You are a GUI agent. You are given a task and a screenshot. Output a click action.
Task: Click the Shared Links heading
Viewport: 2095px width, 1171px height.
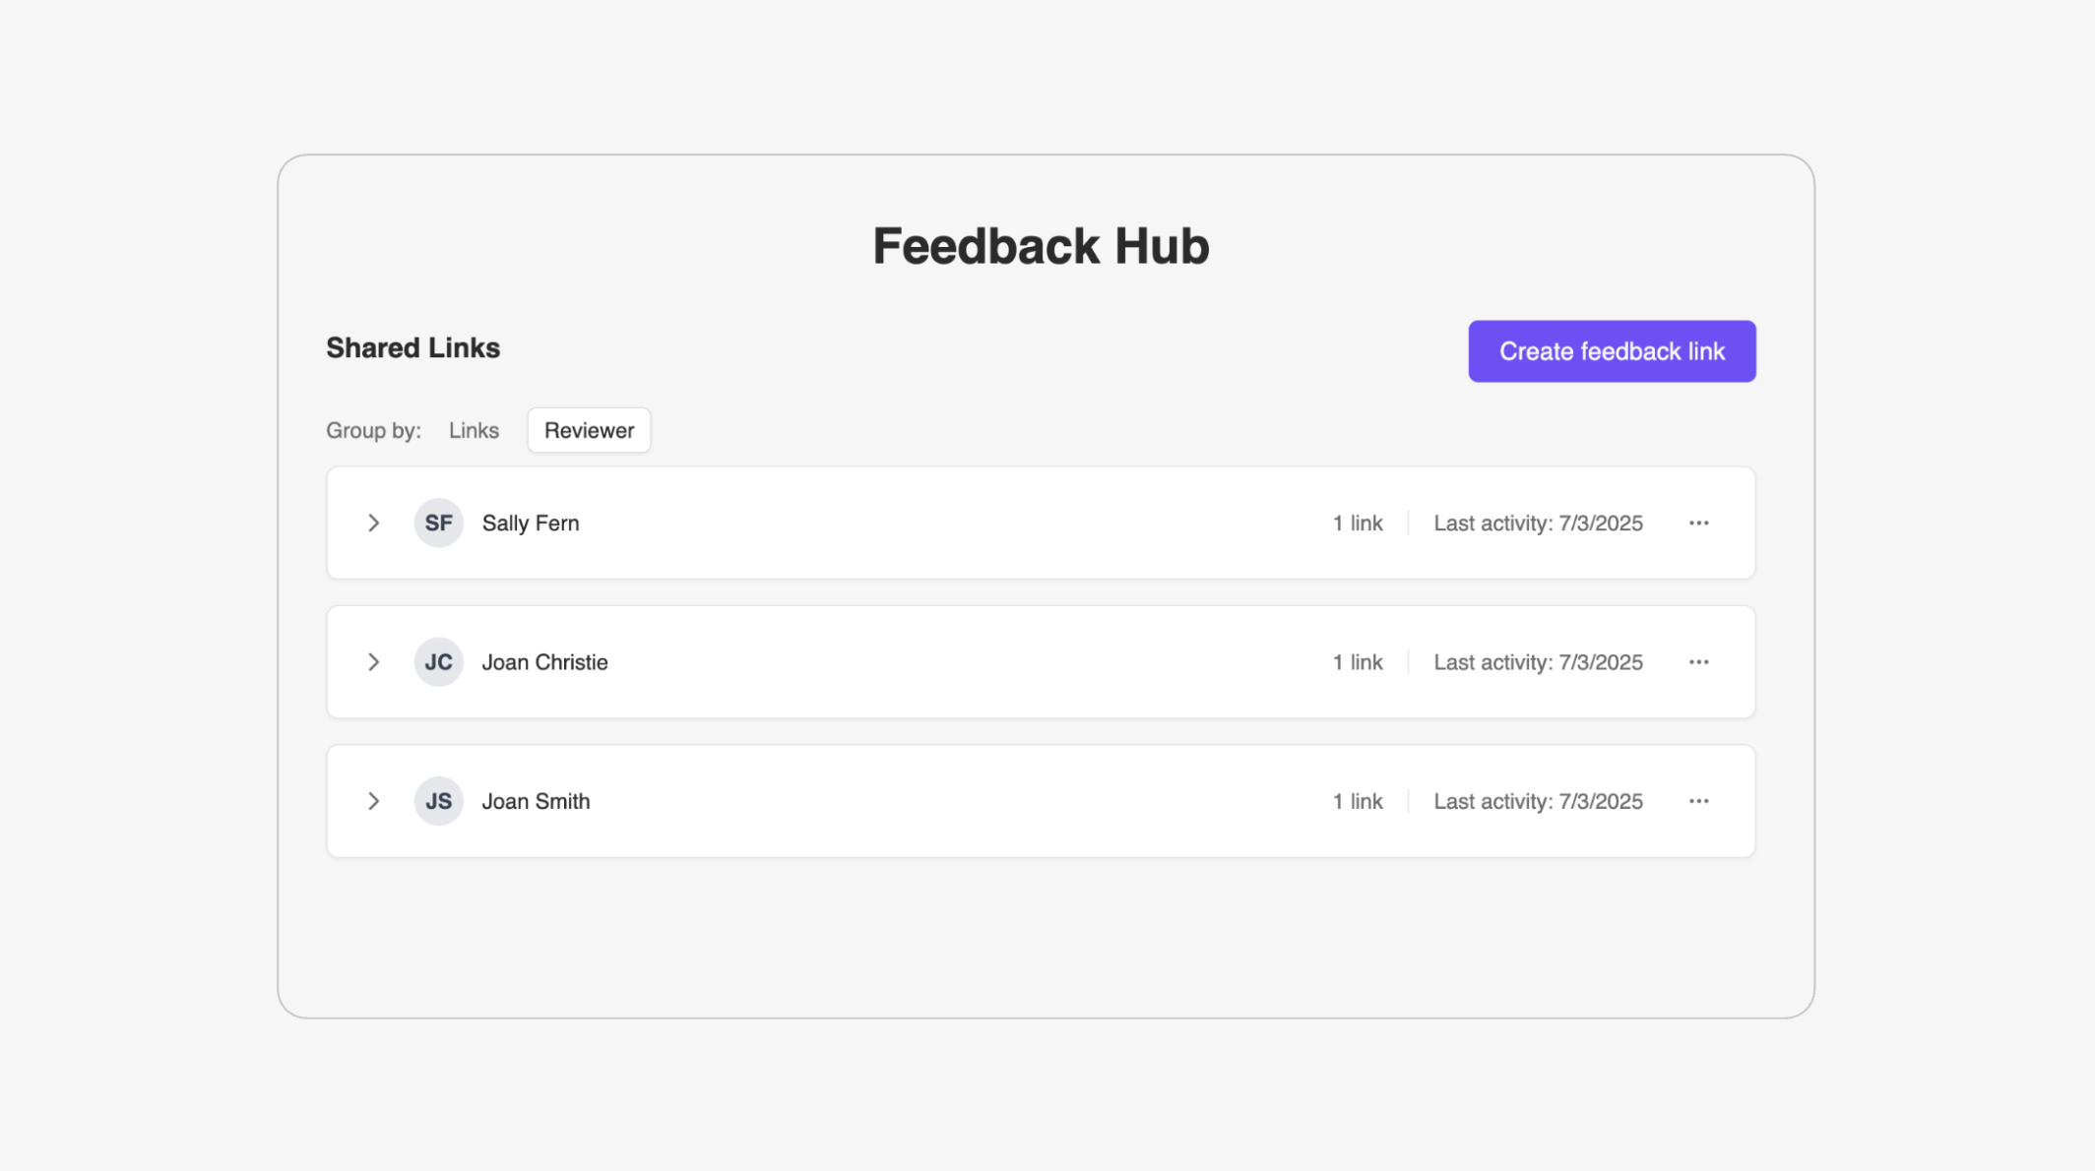413,348
